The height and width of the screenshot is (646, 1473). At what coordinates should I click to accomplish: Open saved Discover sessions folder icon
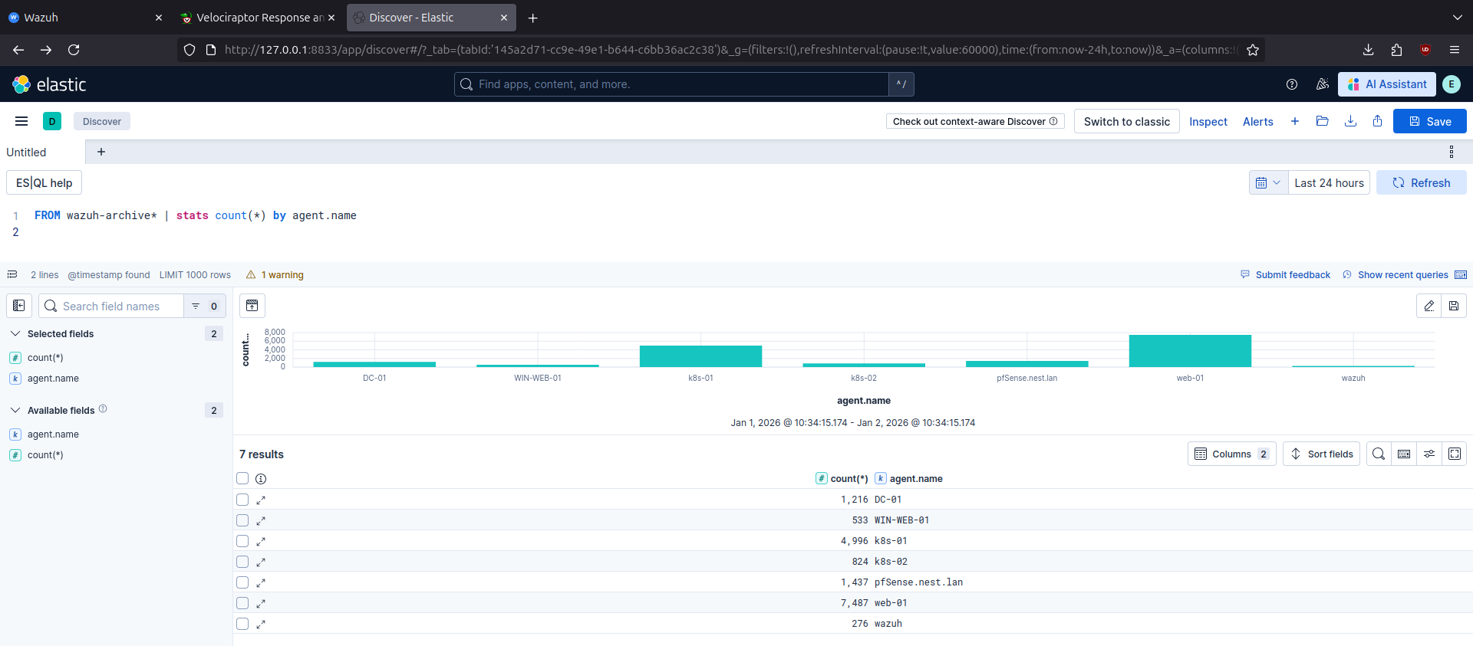tap(1322, 121)
